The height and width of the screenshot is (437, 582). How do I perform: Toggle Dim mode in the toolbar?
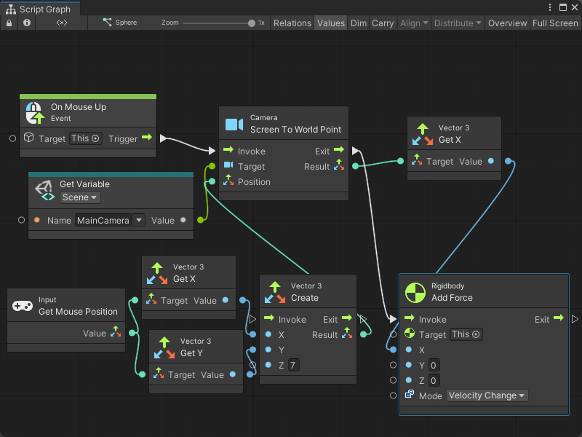point(358,23)
